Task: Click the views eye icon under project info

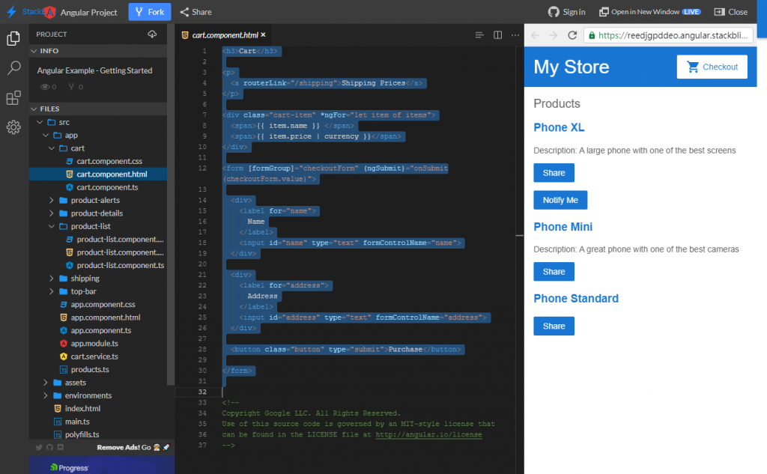Action: [45, 87]
